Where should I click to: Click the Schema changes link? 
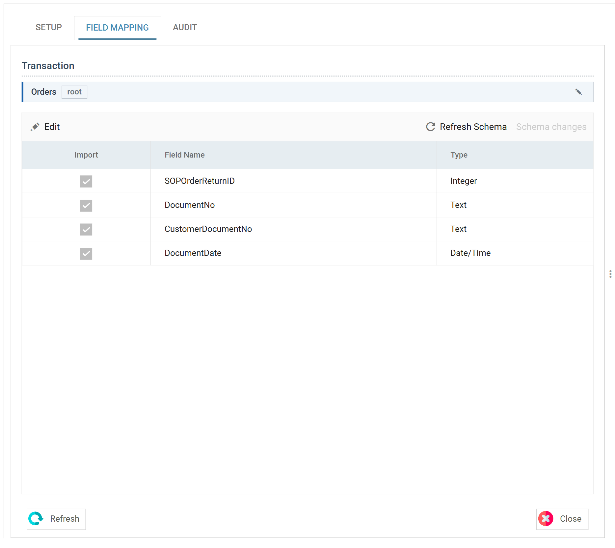coord(551,127)
